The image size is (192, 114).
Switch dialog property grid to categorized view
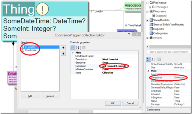pos(73,48)
